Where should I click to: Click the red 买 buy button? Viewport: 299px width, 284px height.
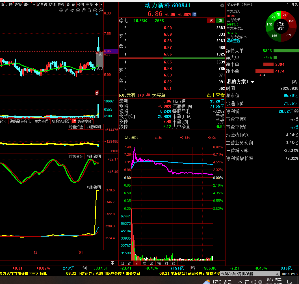point(211,21)
